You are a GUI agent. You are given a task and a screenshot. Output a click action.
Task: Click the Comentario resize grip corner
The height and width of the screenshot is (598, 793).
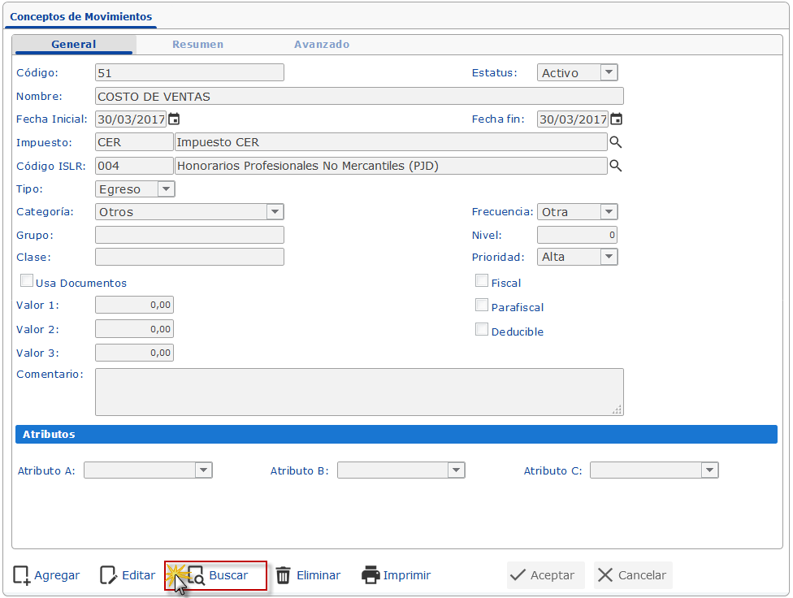(x=617, y=409)
